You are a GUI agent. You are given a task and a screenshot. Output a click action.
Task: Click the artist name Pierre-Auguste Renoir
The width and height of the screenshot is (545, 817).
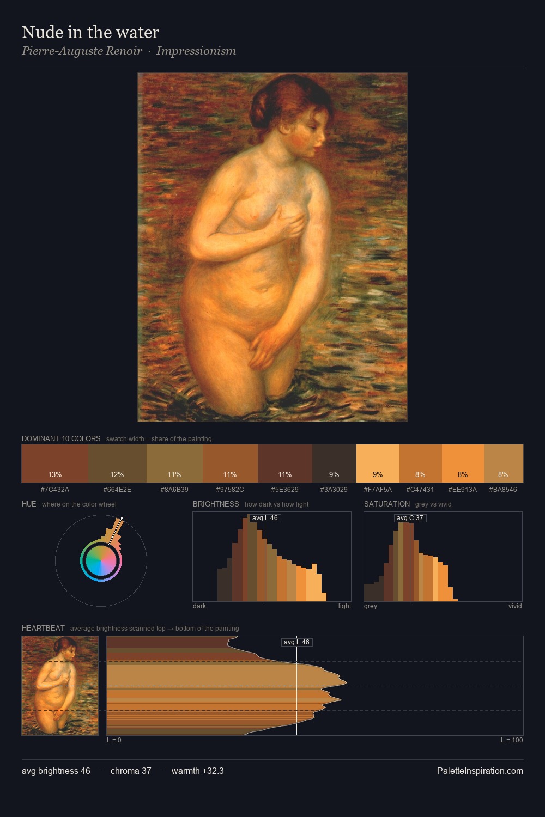[82, 51]
